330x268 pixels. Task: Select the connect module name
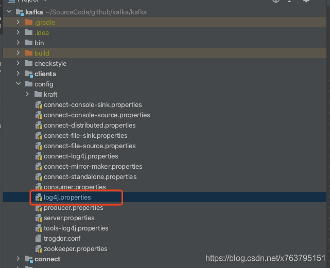click(47, 259)
